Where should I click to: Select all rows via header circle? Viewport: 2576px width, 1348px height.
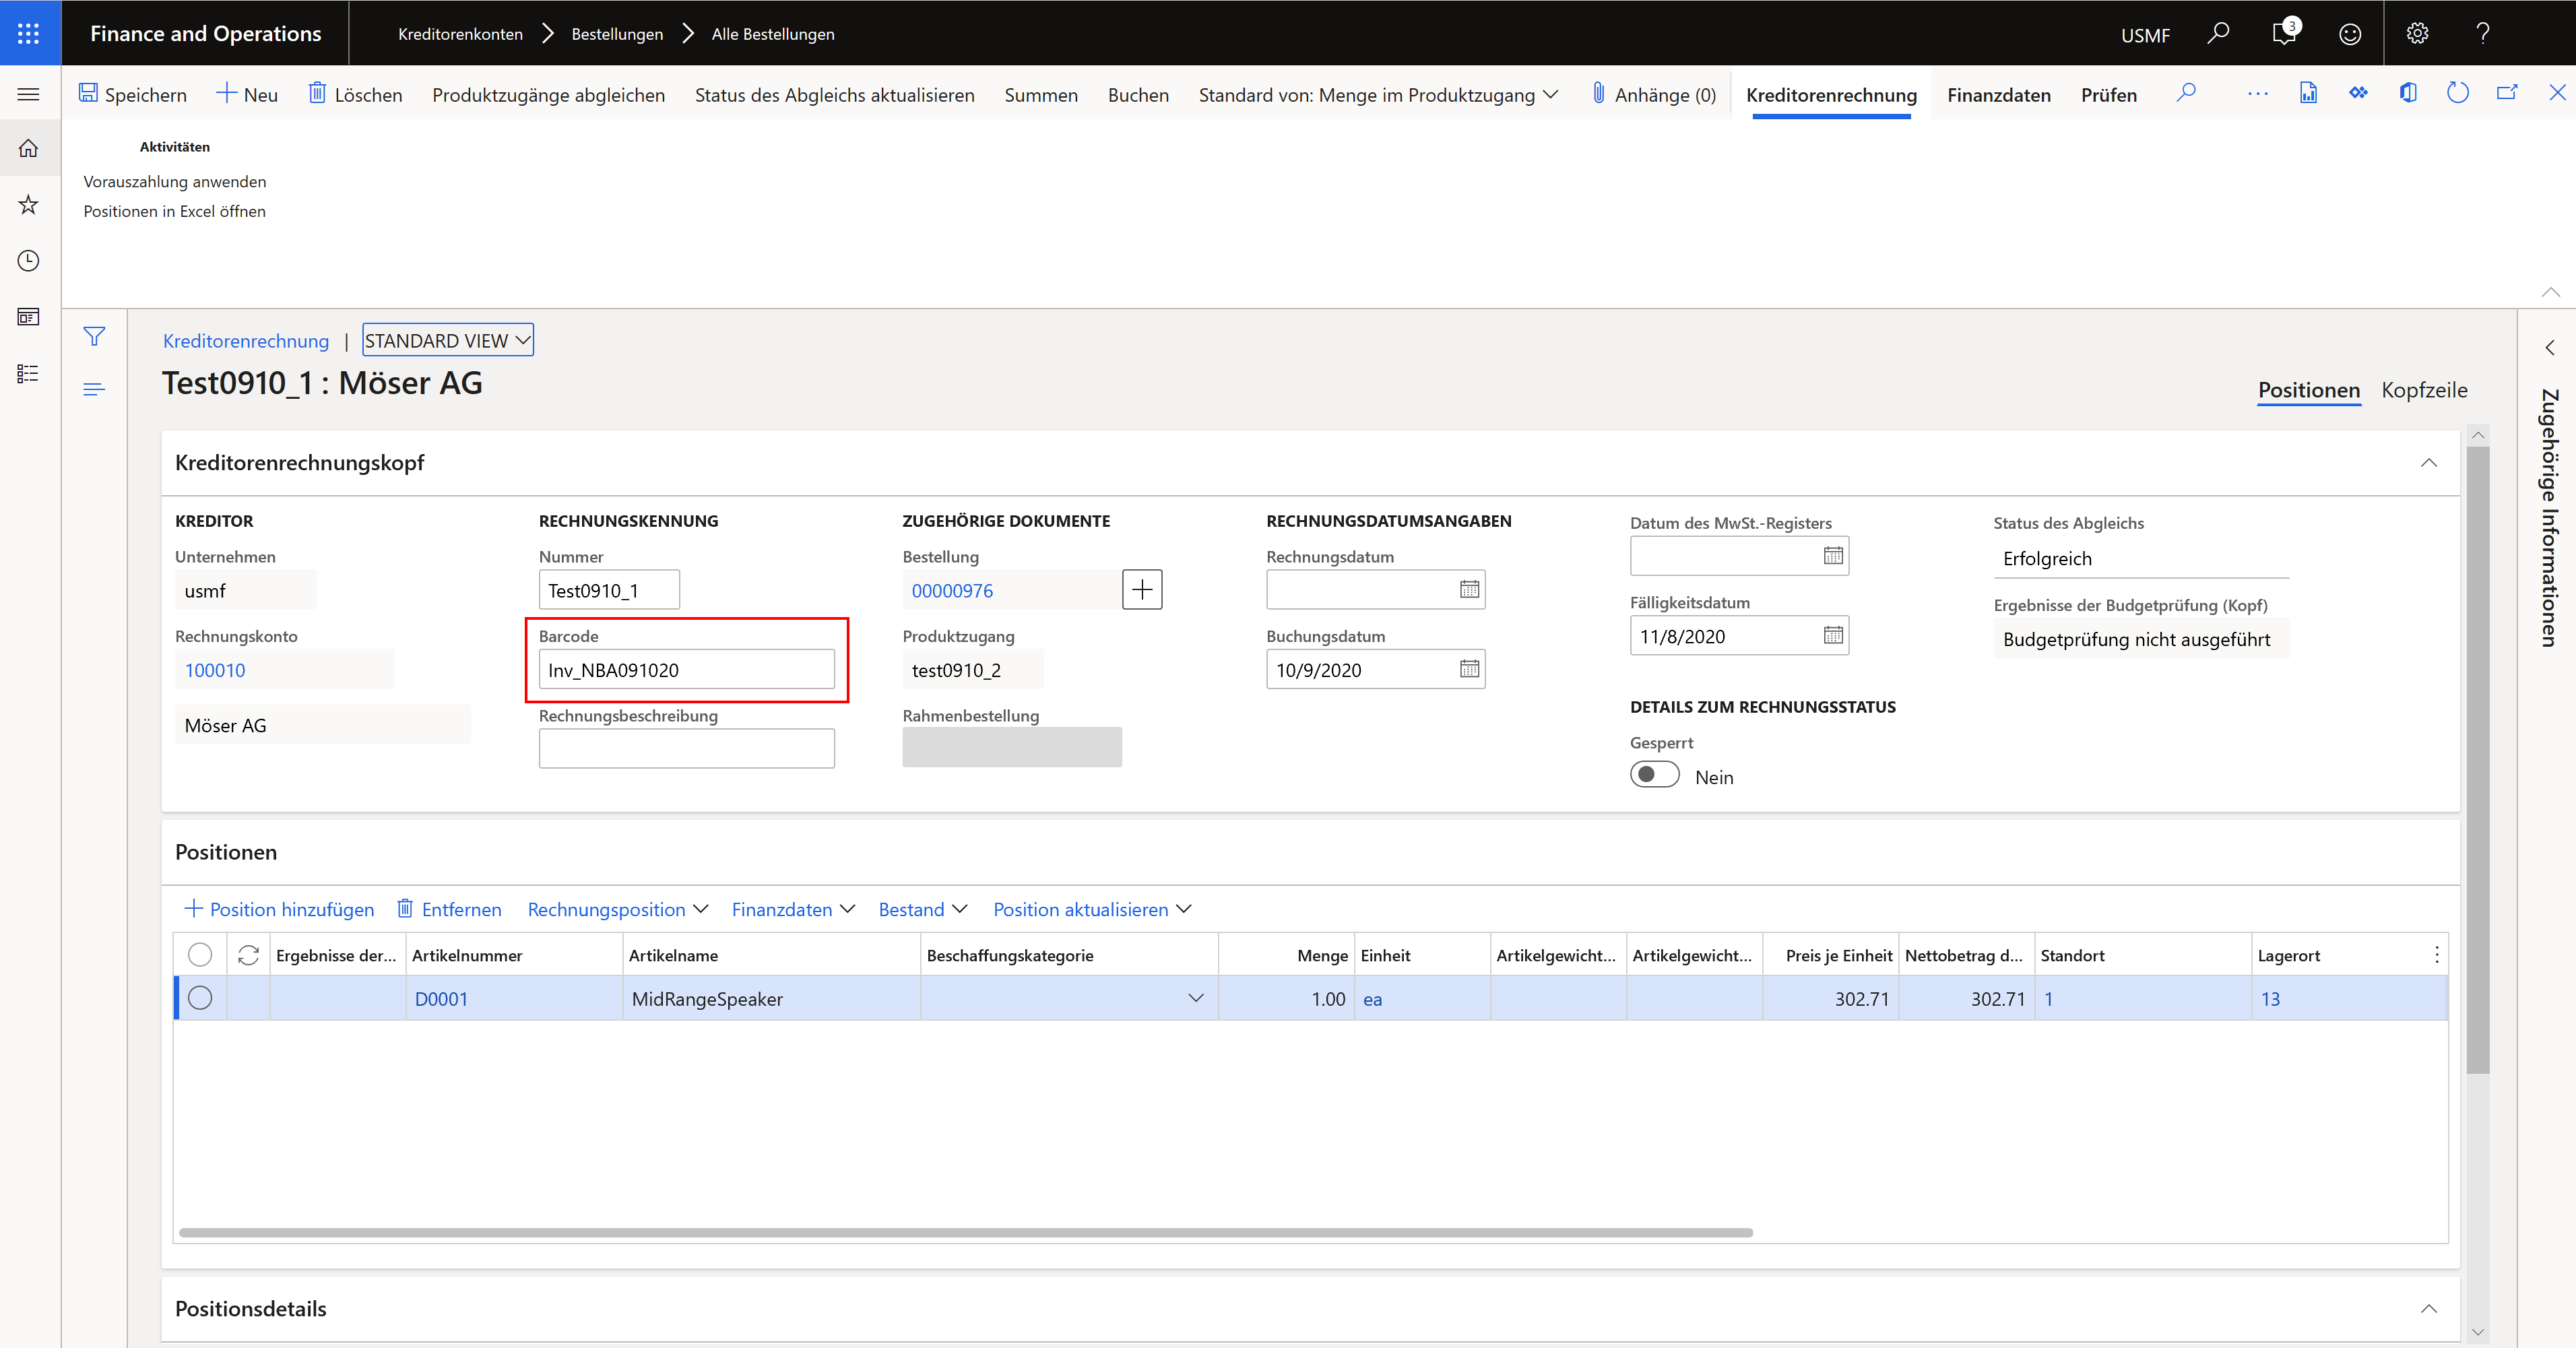200,955
